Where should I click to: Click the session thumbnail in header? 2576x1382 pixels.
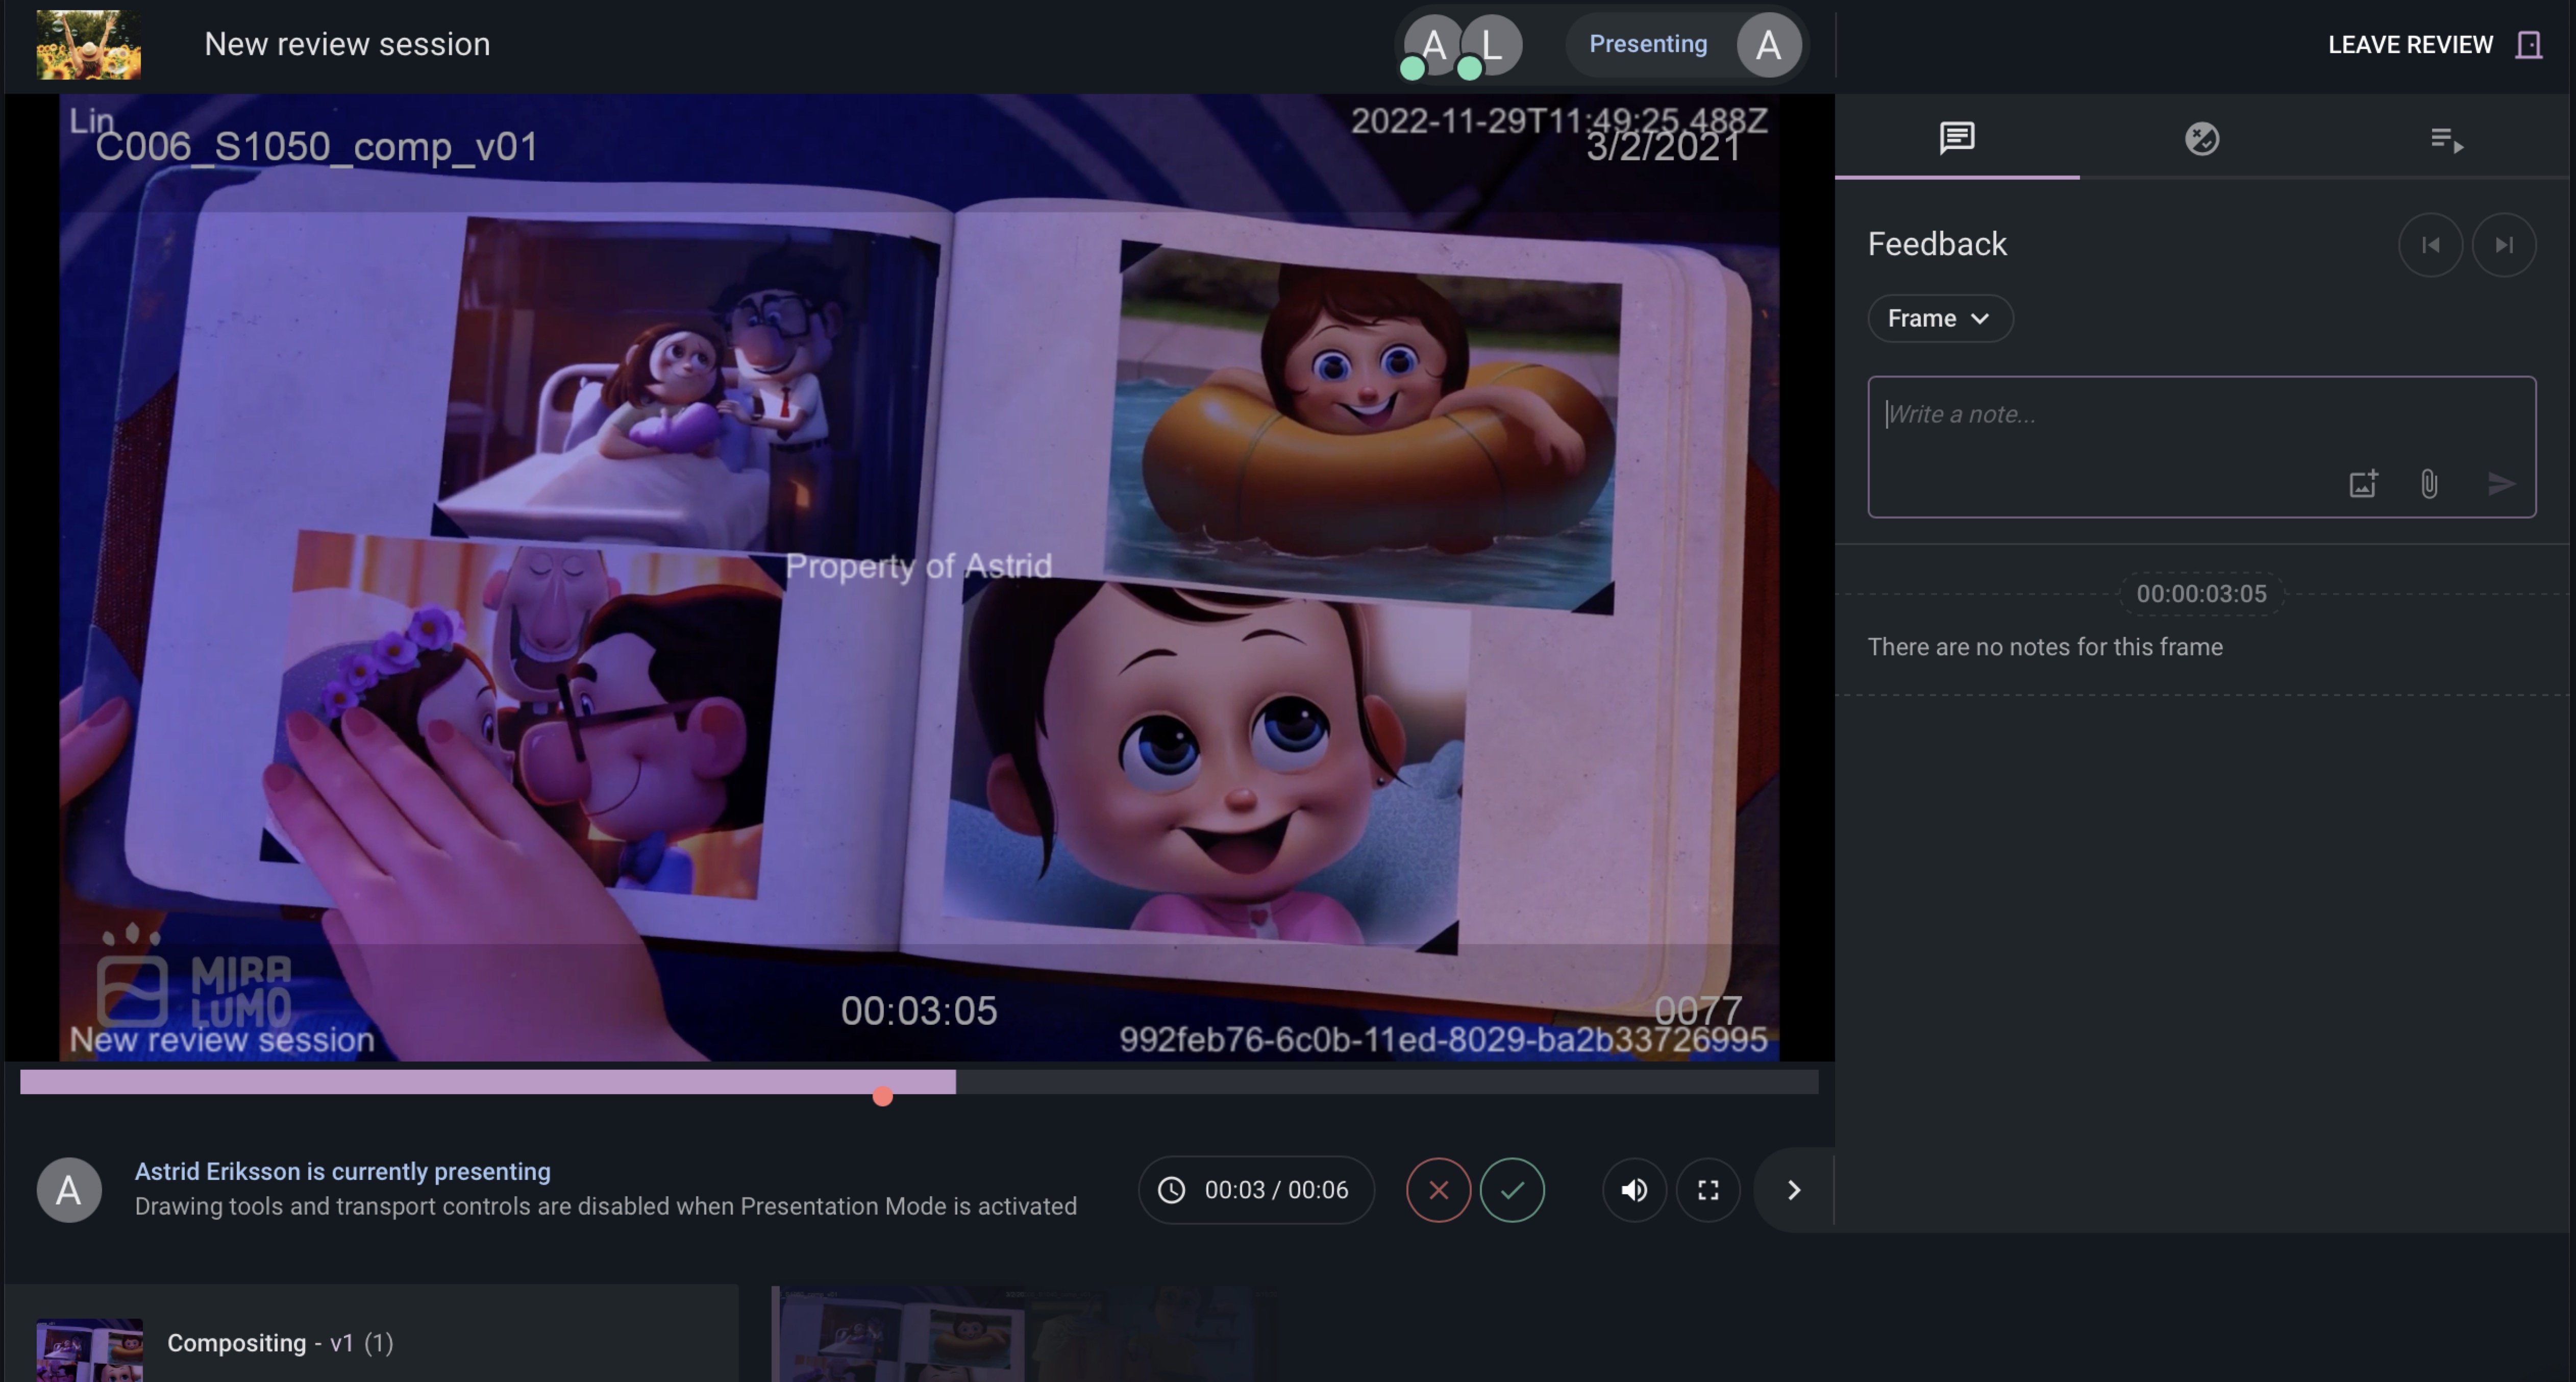pyautogui.click(x=89, y=45)
